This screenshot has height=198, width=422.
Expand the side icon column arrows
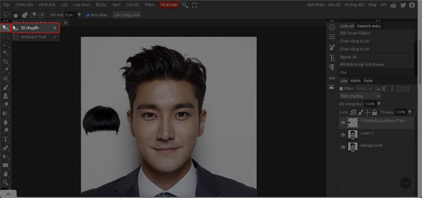pyautogui.click(x=332, y=21)
